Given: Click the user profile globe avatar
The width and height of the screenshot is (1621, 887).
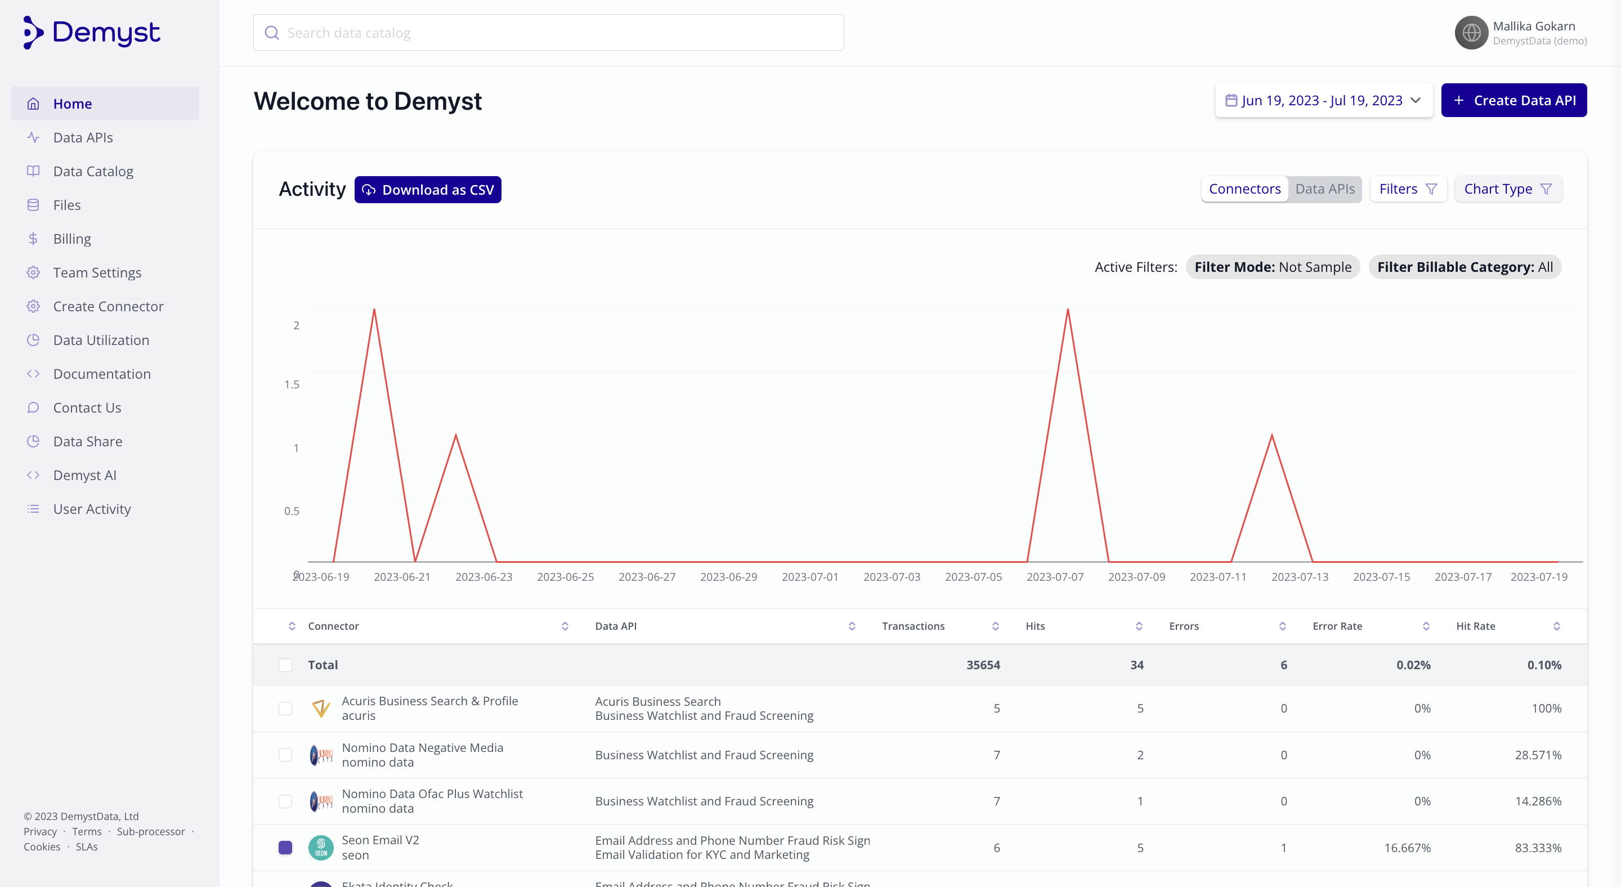Looking at the screenshot, I should [1471, 33].
